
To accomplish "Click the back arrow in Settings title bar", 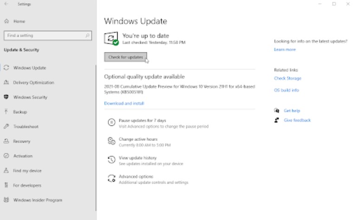I will [6, 4].
